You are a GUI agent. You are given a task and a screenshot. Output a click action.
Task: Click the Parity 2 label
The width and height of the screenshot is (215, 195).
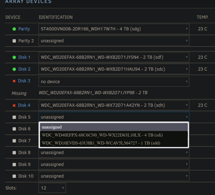pos(26,41)
